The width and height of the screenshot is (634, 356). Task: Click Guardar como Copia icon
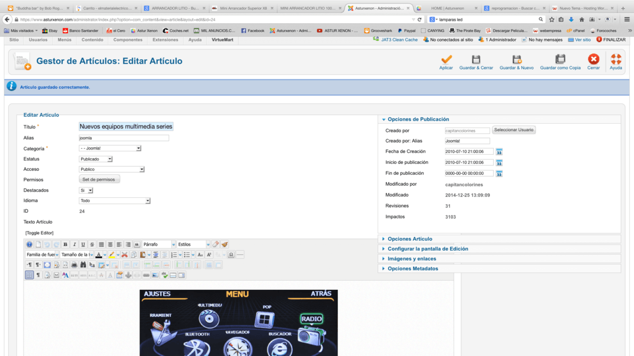coord(560,59)
